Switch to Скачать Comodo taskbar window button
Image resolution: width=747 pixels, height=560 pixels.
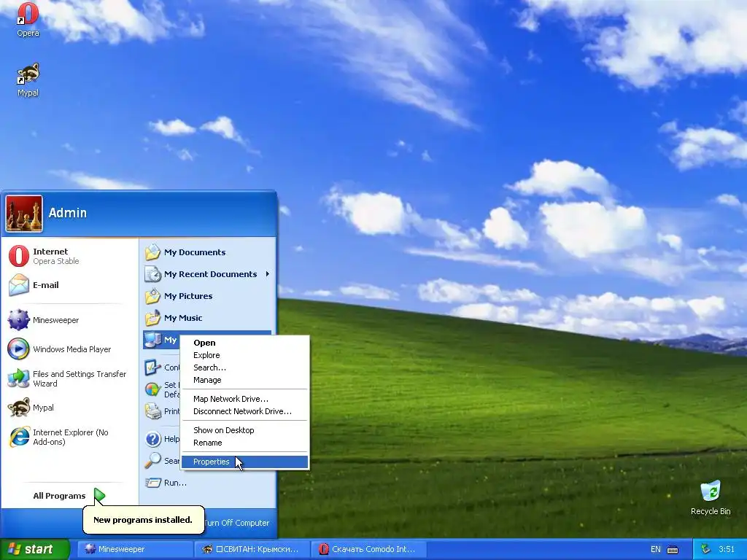click(368, 549)
